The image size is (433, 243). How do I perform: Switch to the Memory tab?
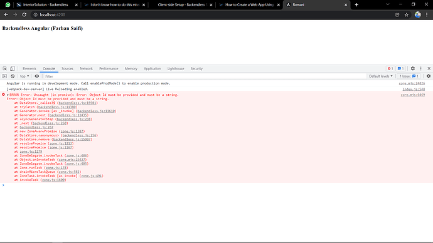[x=131, y=69]
